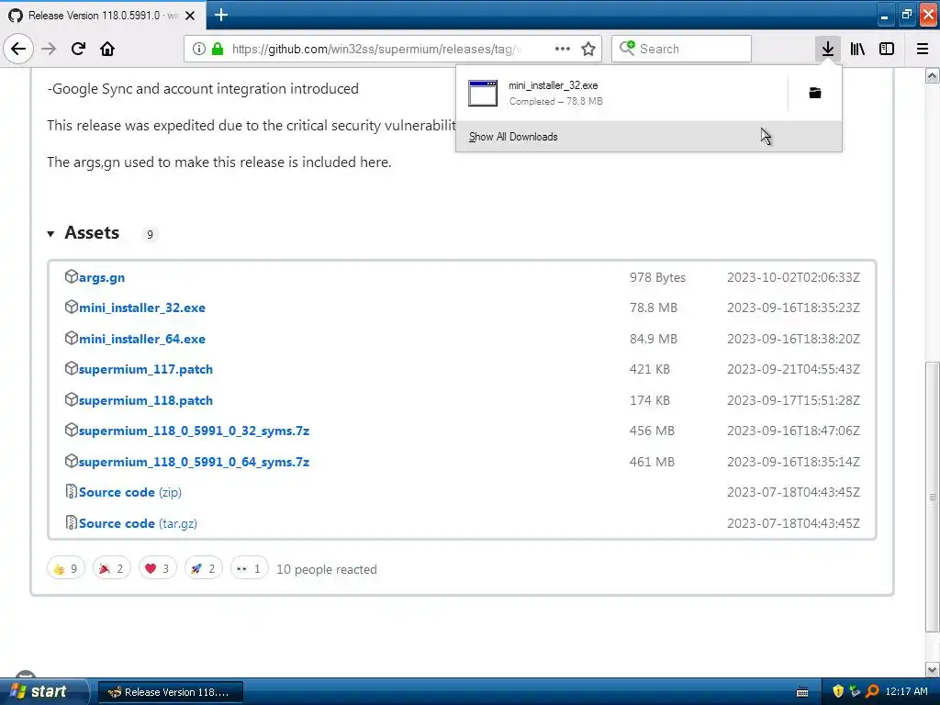Bookmark this page with the star

(588, 49)
